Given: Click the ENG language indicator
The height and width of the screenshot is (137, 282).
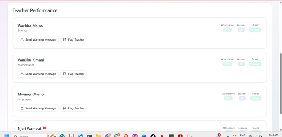Looking at the screenshot, I should (x=242, y=135).
